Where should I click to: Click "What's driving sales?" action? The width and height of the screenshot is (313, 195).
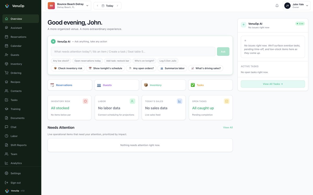click(206, 68)
